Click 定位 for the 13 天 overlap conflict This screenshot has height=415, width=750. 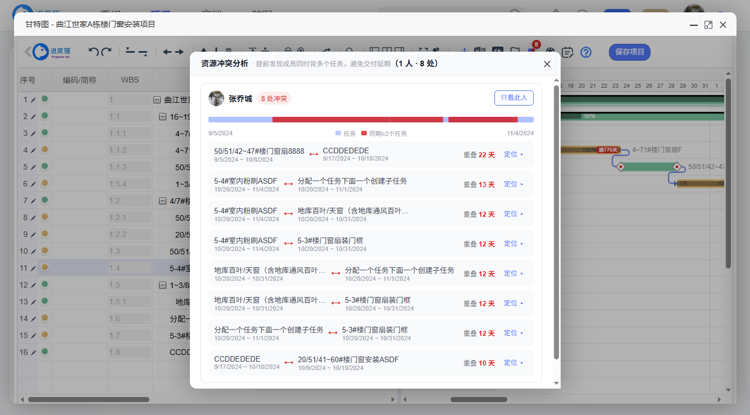(513, 184)
